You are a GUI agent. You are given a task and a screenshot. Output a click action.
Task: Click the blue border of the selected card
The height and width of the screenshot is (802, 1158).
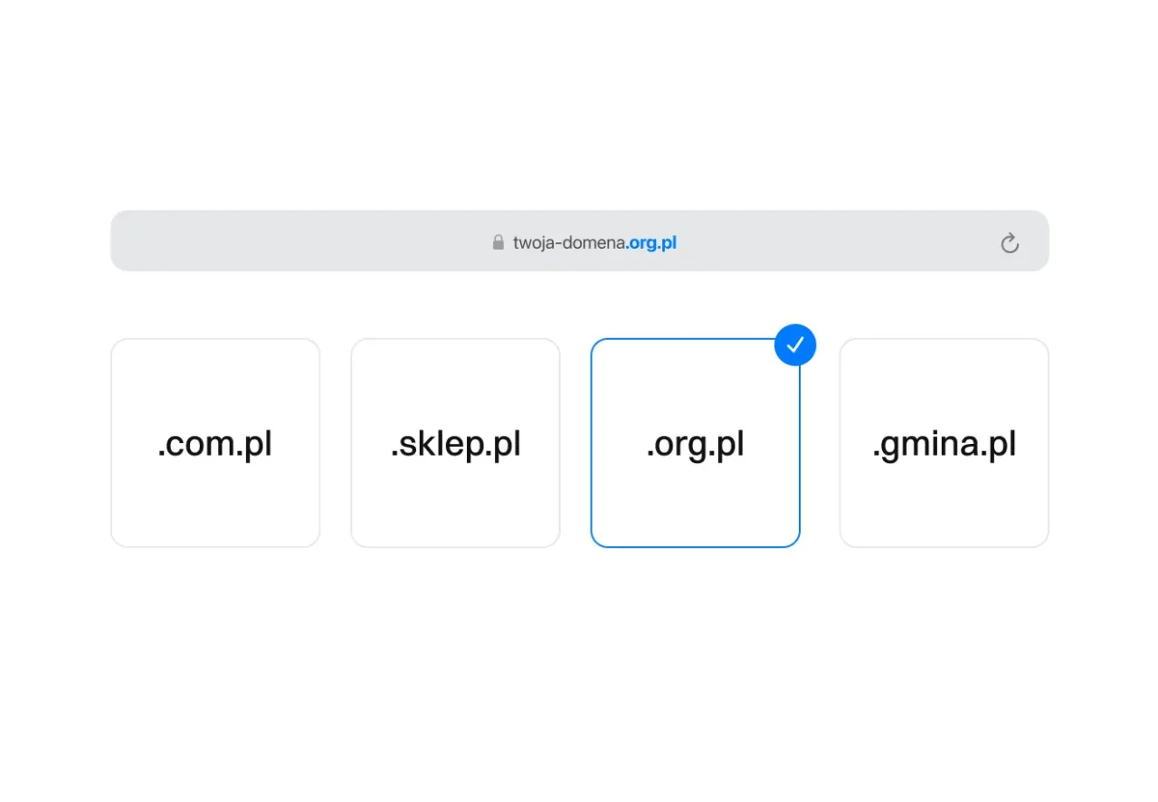pos(592,443)
